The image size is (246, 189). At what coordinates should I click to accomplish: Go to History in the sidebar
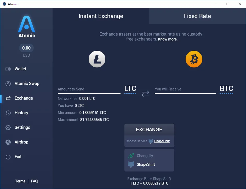coord(21,113)
